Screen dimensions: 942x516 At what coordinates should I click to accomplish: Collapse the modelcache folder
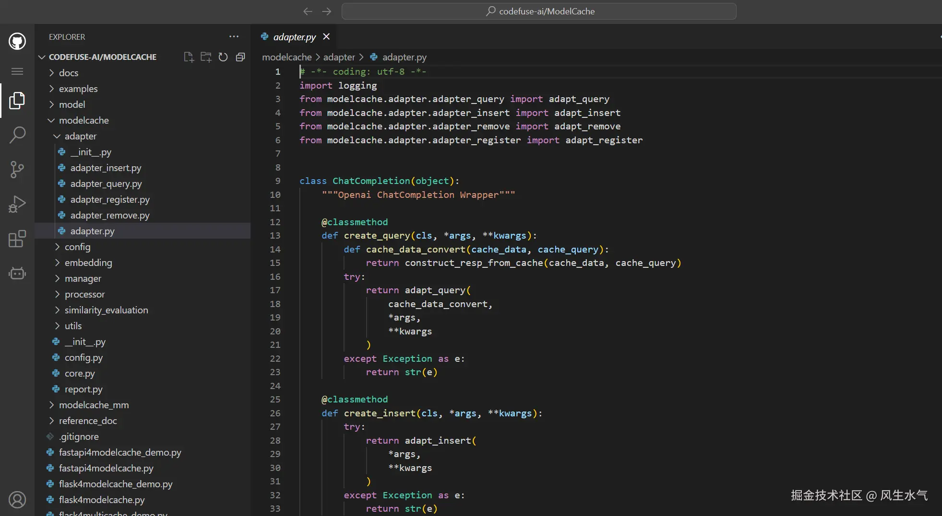click(x=83, y=120)
